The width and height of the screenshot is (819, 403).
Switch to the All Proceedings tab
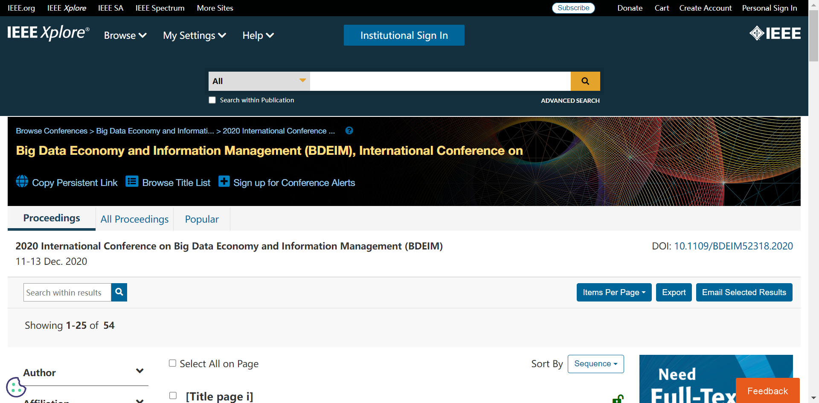tap(134, 219)
